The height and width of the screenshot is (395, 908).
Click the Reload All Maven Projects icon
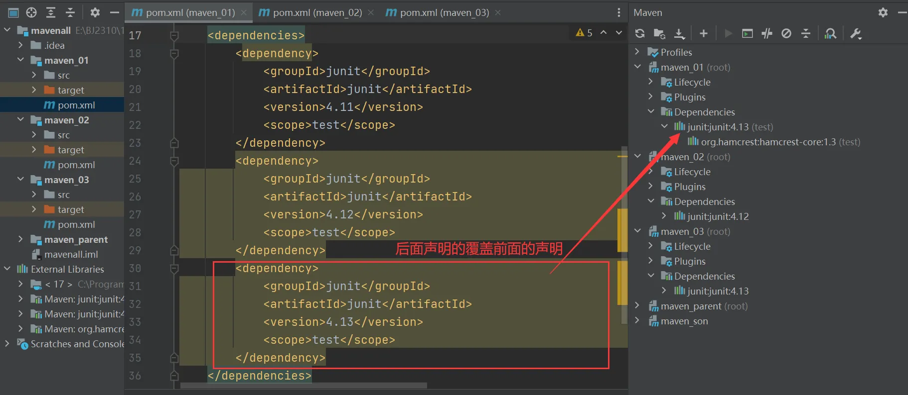coord(640,33)
